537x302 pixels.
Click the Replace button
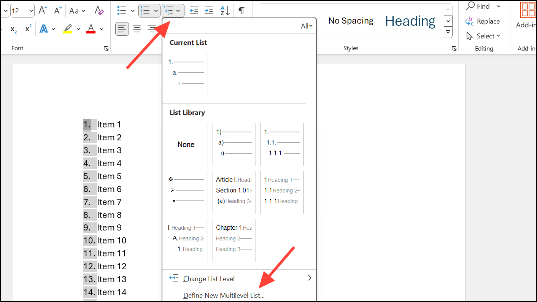coord(483,21)
